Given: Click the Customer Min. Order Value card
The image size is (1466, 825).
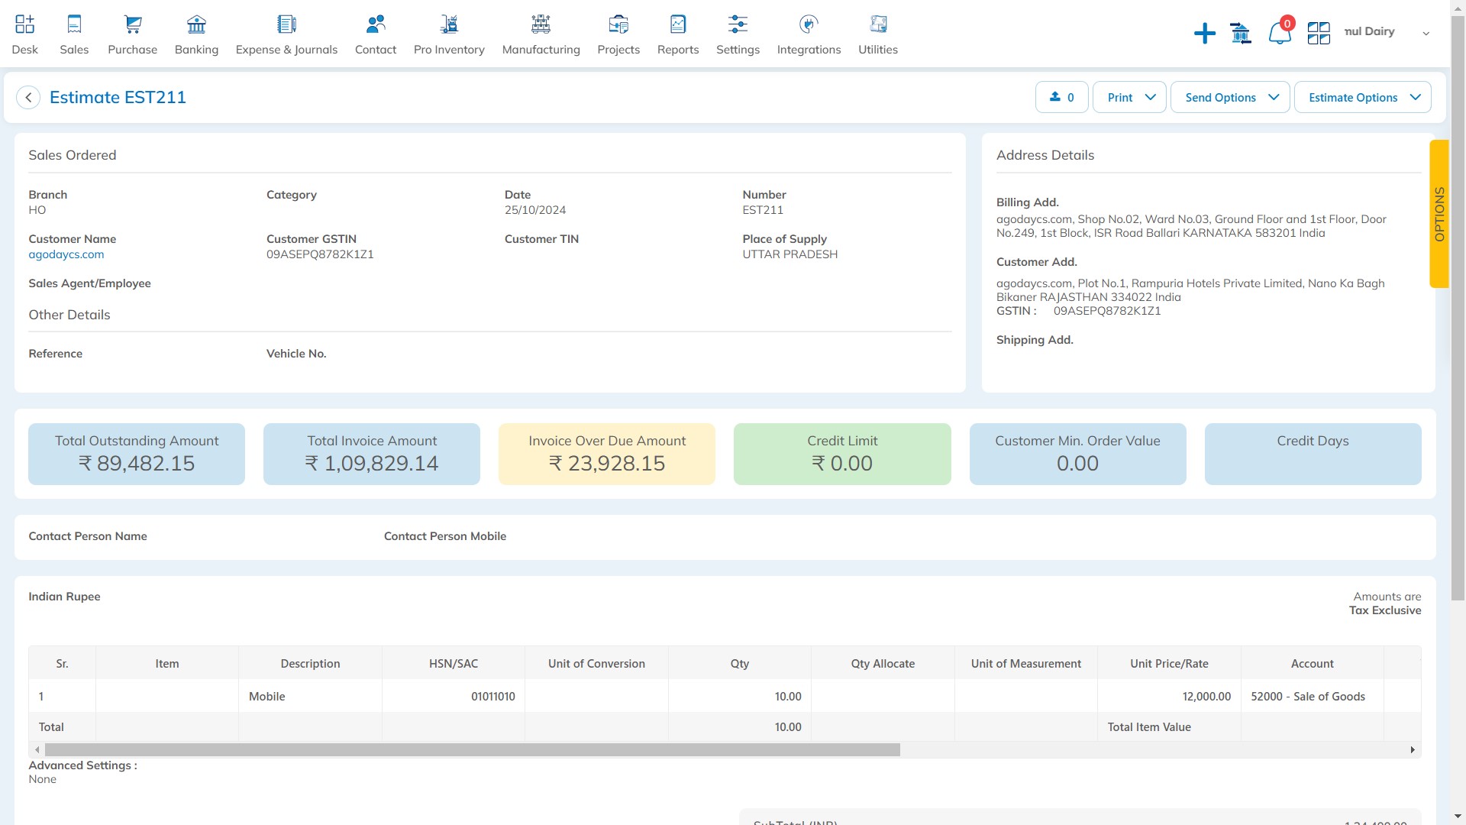Looking at the screenshot, I should (x=1077, y=454).
